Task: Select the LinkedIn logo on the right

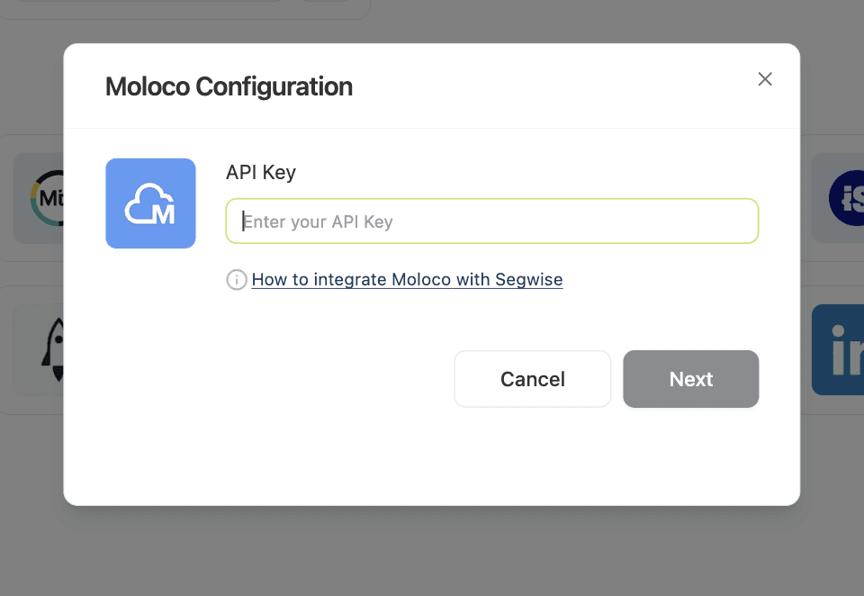Action: click(x=839, y=350)
